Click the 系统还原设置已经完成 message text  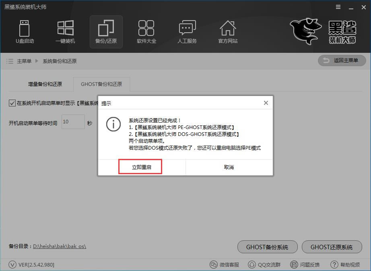[155, 121]
